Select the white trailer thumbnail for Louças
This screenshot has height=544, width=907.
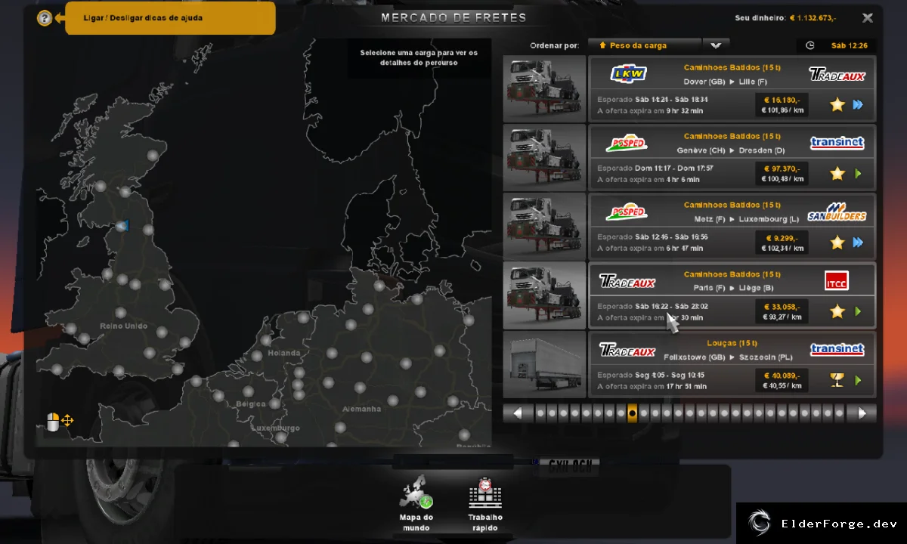click(x=544, y=364)
